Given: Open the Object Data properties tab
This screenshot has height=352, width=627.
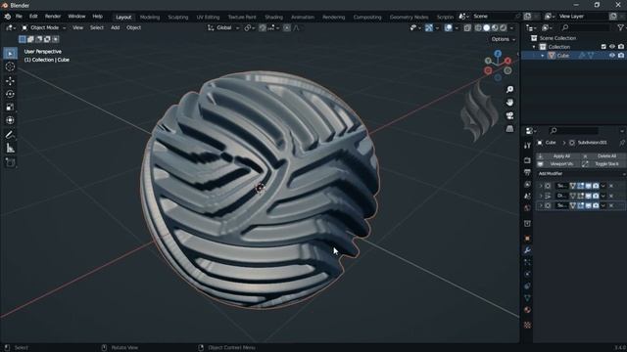Looking at the screenshot, I should click(527, 297).
